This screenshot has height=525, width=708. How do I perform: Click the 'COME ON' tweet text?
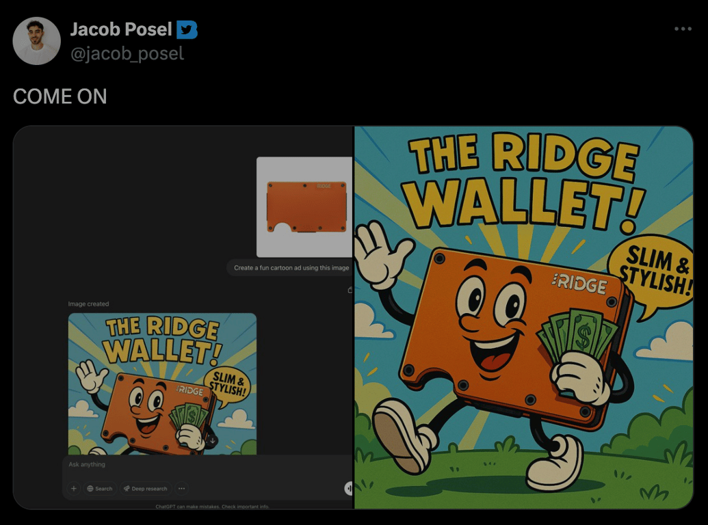[60, 96]
